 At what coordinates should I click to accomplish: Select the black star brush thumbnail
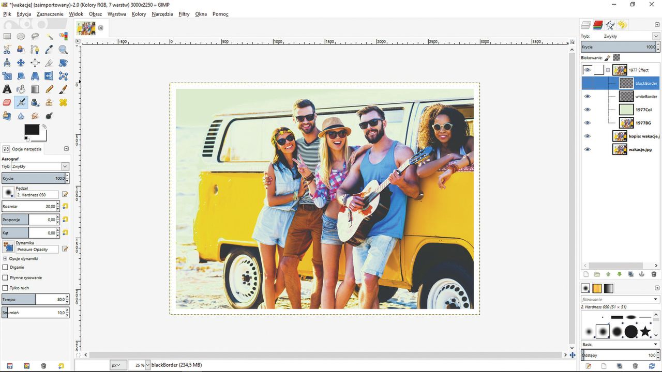(x=645, y=332)
